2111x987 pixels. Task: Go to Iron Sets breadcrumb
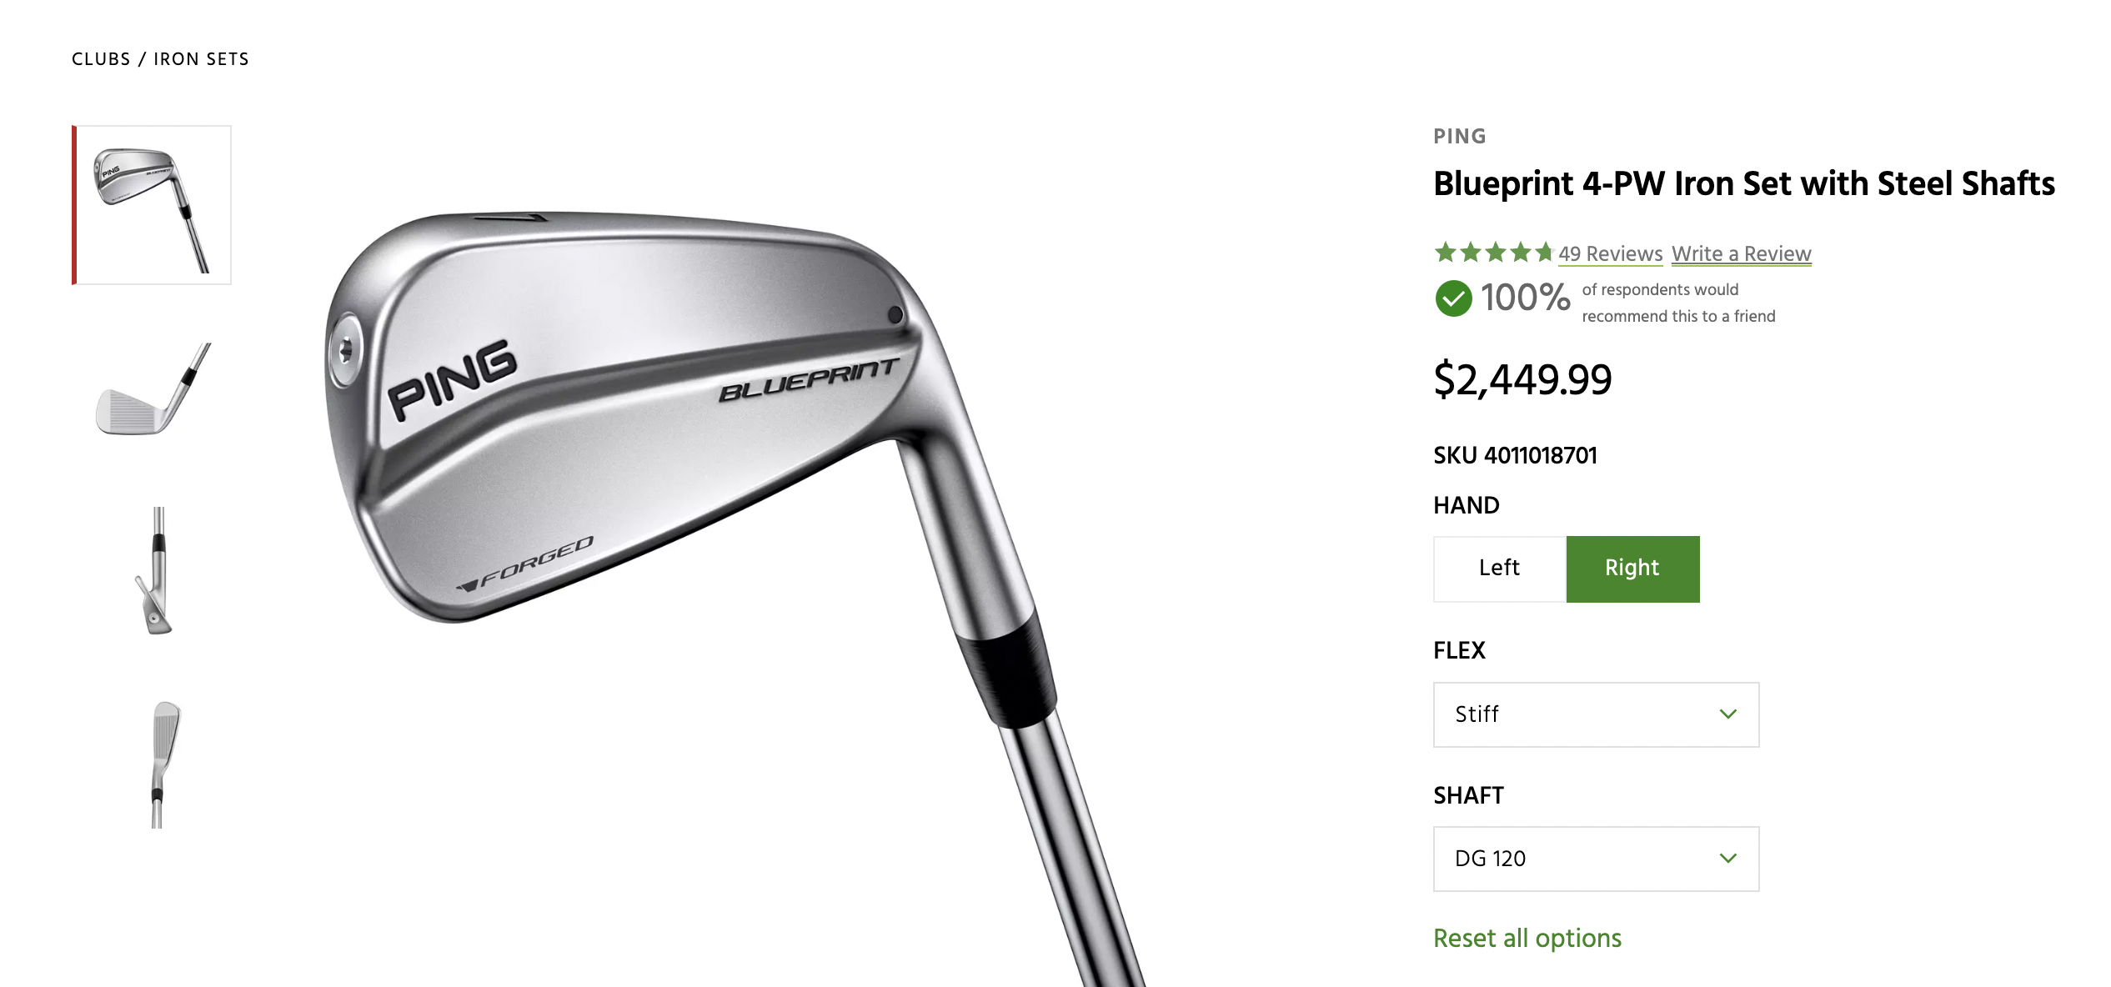201,59
